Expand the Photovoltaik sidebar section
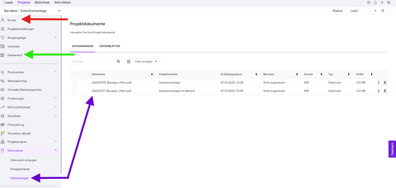The image size is (396, 188). click(56, 72)
